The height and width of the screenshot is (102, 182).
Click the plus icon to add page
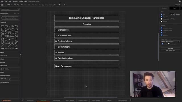pos(130,100)
